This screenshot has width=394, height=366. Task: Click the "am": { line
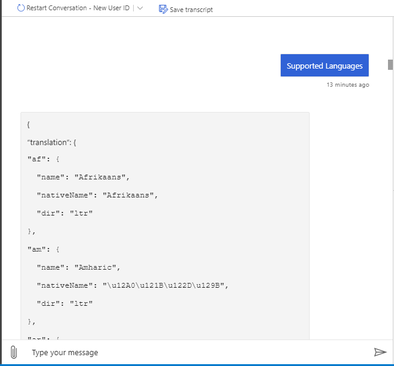(43, 250)
